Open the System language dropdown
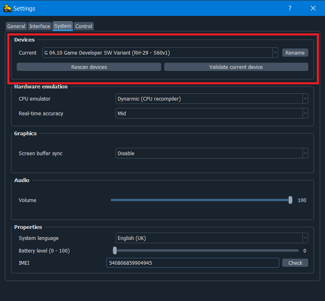This screenshot has width=325, height=301. point(212,238)
